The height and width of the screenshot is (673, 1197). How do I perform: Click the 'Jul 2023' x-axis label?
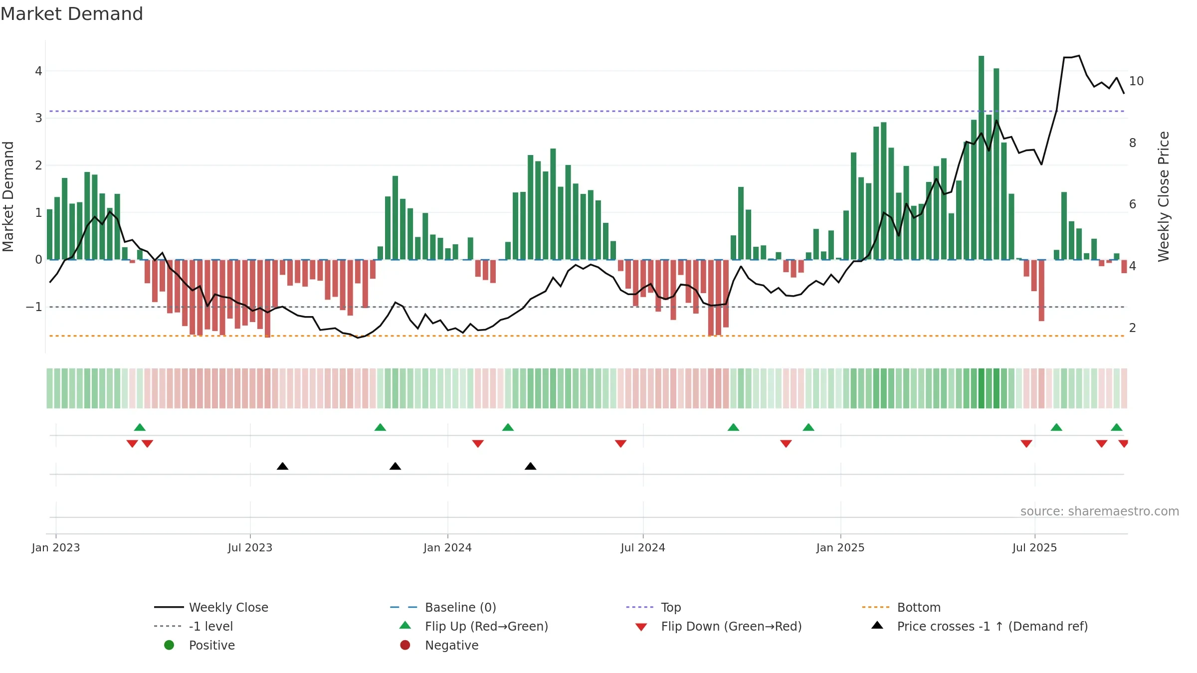point(250,547)
